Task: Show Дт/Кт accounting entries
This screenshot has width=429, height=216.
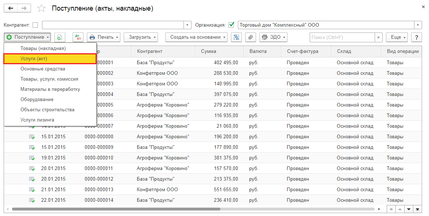Action: click(78, 37)
